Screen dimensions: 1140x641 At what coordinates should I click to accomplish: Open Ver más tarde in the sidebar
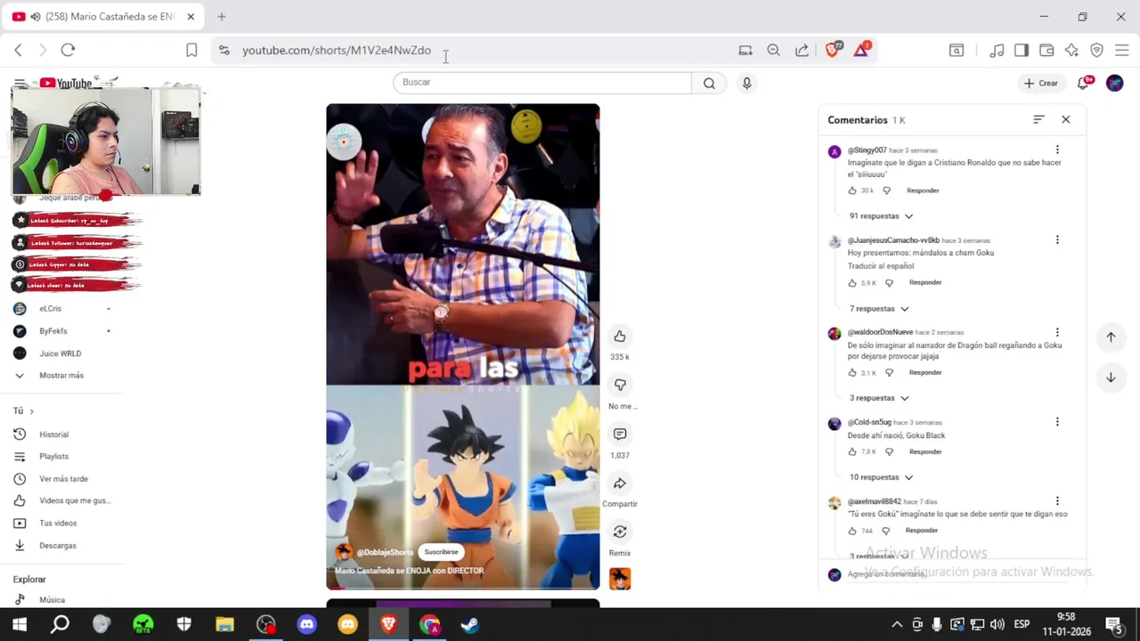click(63, 479)
